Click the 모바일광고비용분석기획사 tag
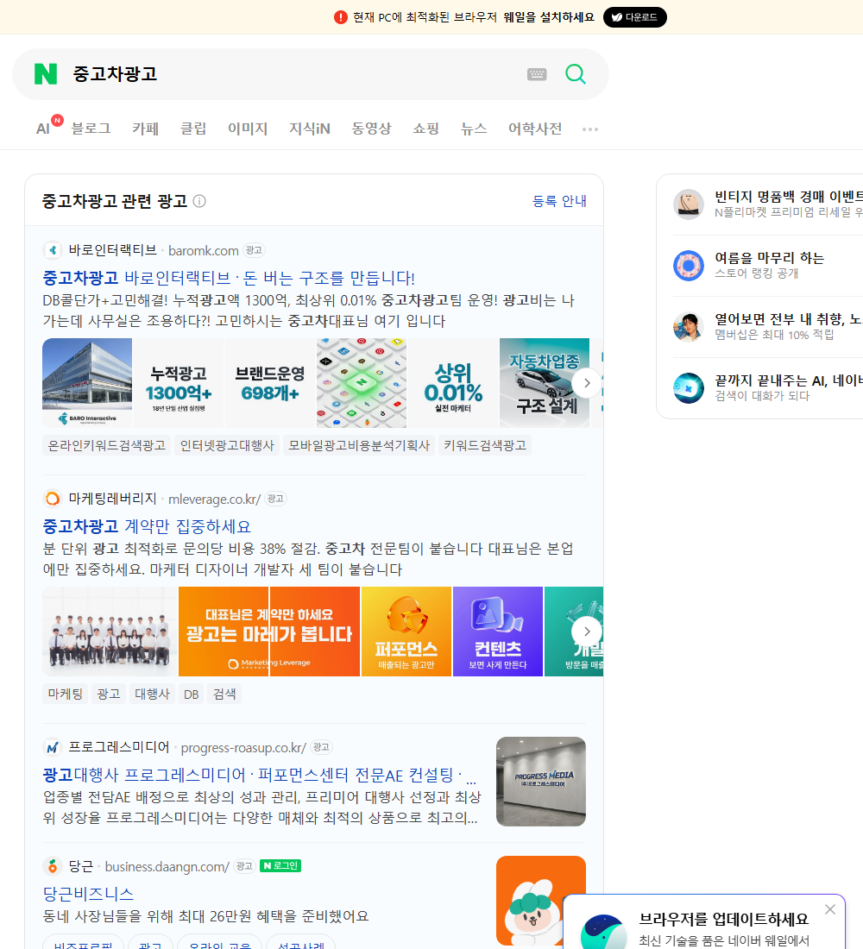Screen dimensions: 863x949 [358, 445]
